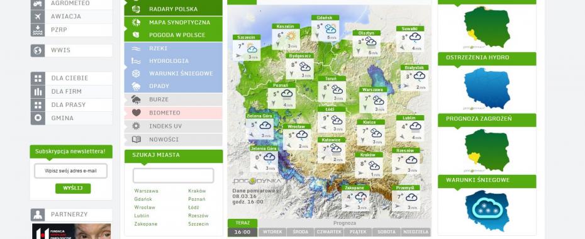Go to the WWIS section
Screen dimensions: 585x239
point(72,50)
